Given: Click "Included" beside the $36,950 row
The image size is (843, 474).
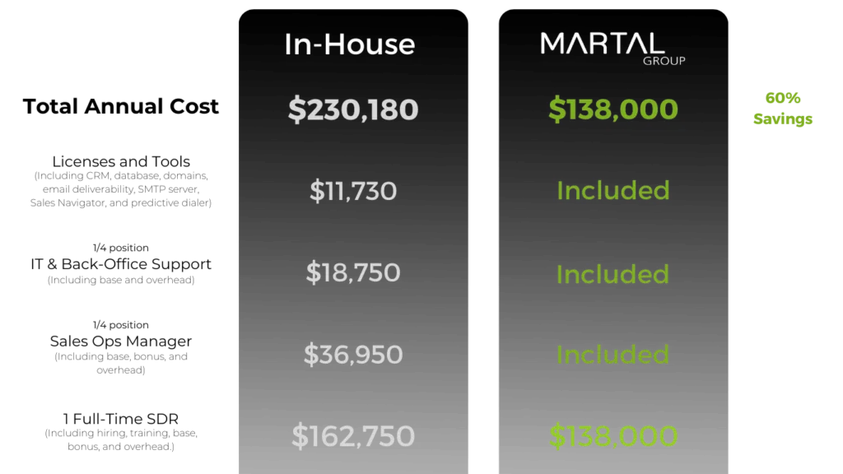Looking at the screenshot, I should click(x=612, y=355).
